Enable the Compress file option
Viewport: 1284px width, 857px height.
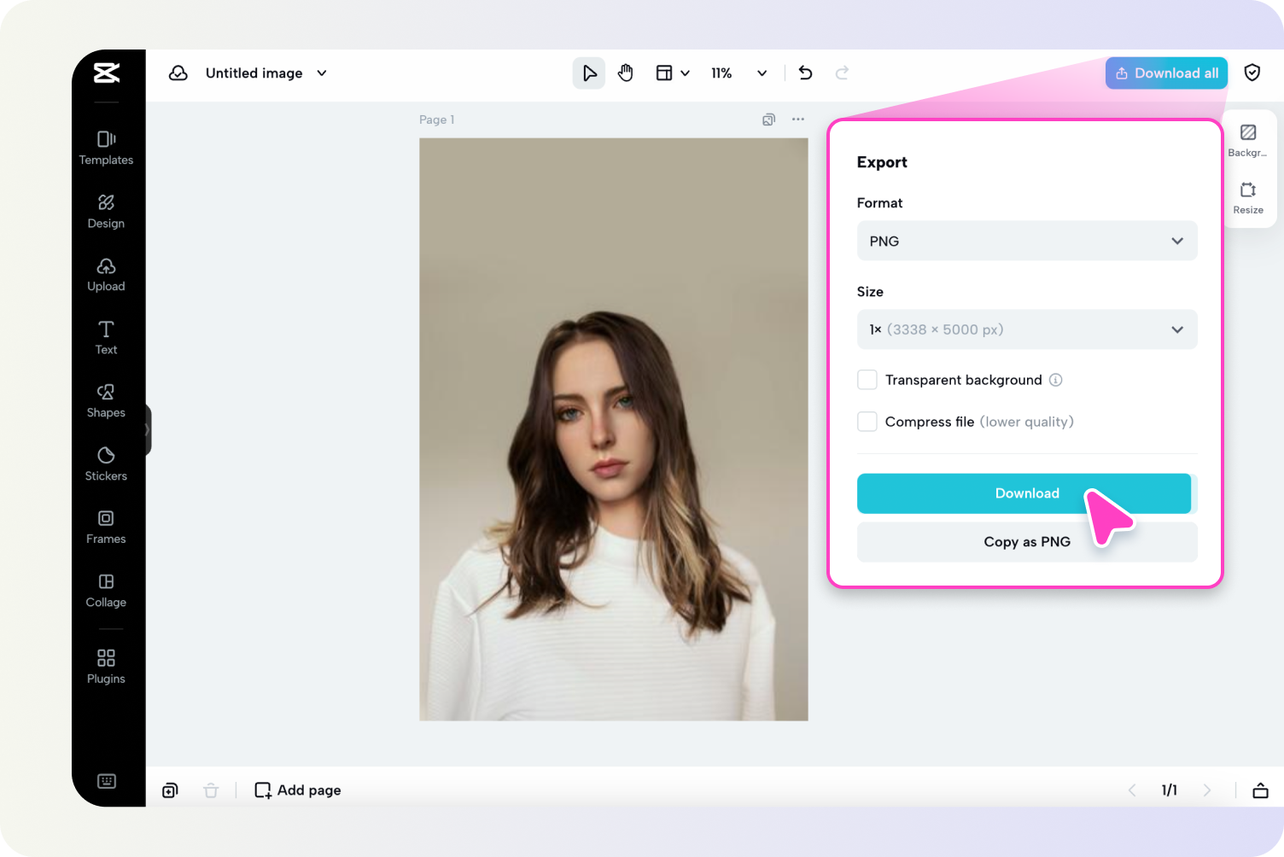[x=867, y=421]
